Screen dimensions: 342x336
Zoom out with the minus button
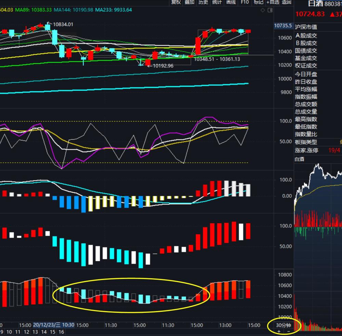289,332
